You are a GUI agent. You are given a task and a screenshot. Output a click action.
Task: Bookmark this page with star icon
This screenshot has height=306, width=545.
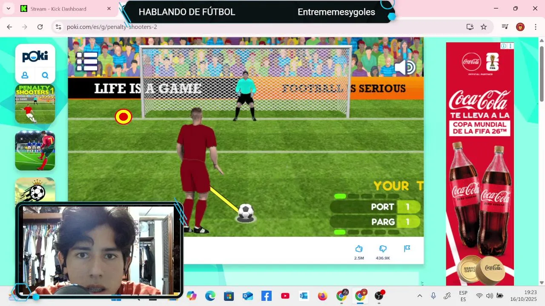[x=484, y=27]
